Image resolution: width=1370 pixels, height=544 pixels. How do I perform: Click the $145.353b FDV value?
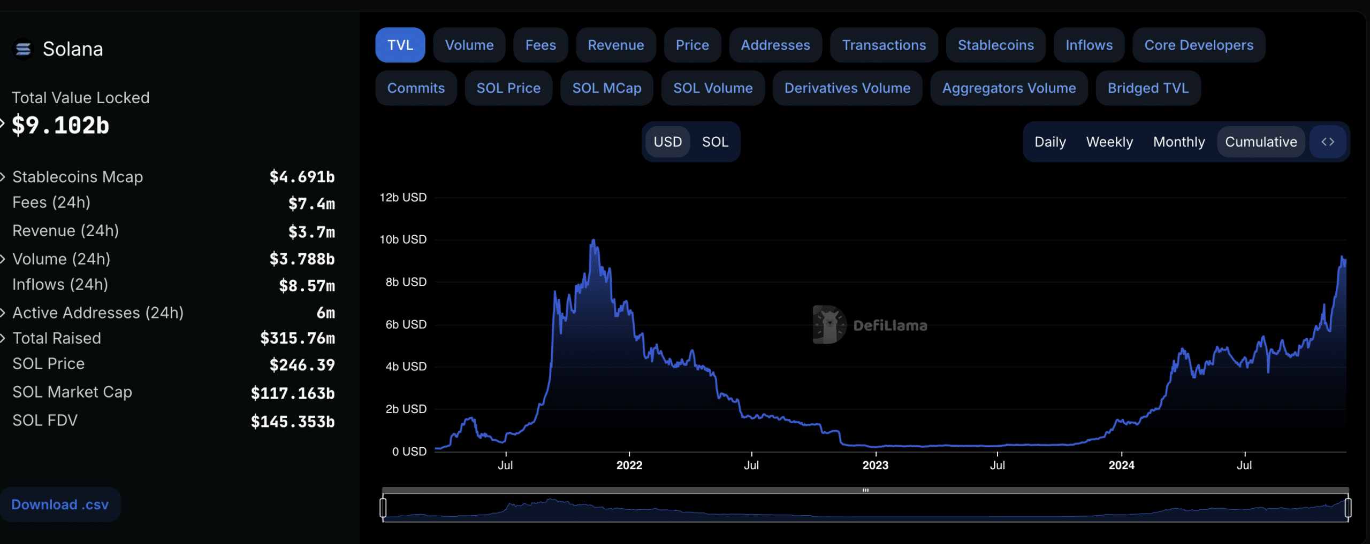pos(293,422)
